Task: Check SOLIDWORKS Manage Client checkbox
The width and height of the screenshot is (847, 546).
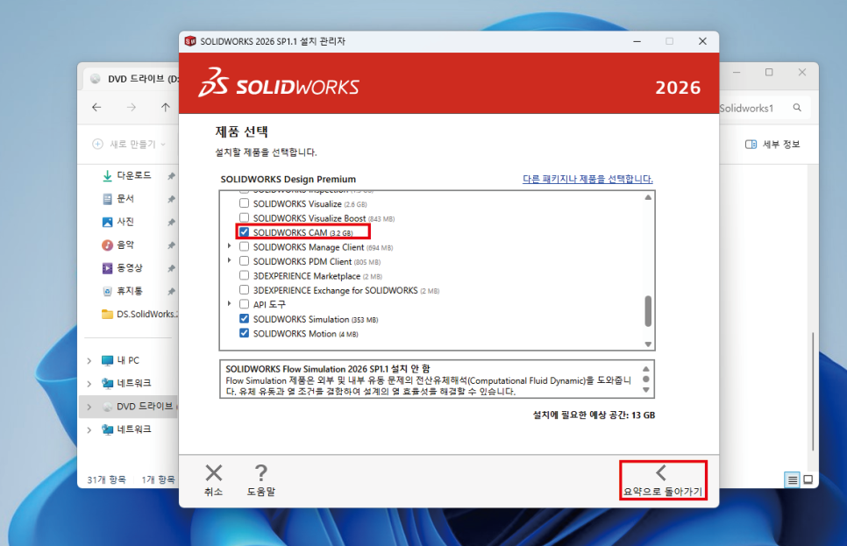Action: (x=244, y=247)
